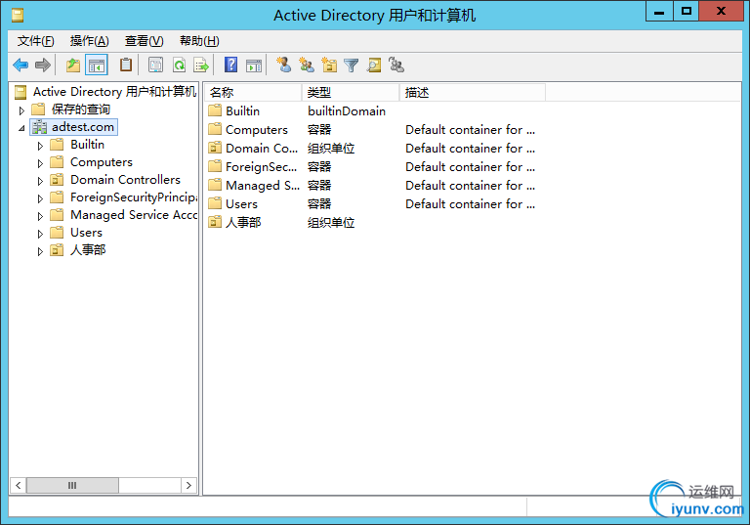
Task: Click the Find objects toolbar icon
Action: [x=374, y=65]
